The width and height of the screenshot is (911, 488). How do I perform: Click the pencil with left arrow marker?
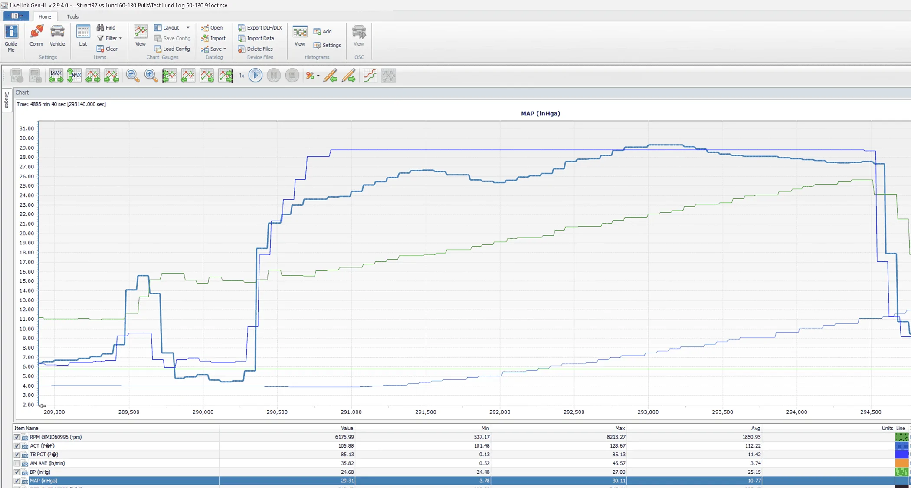pos(330,76)
